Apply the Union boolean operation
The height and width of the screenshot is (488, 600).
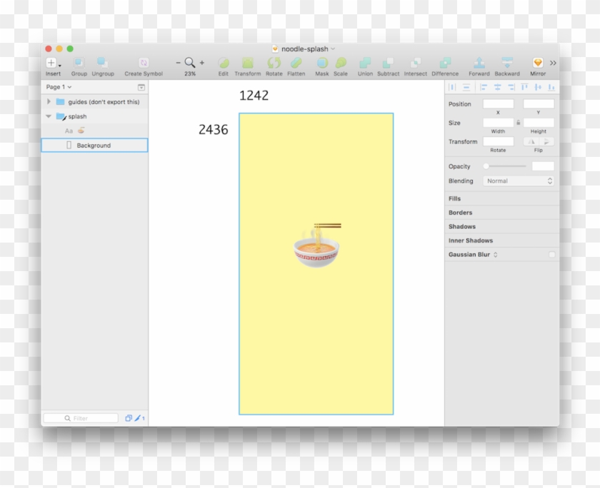[365, 63]
